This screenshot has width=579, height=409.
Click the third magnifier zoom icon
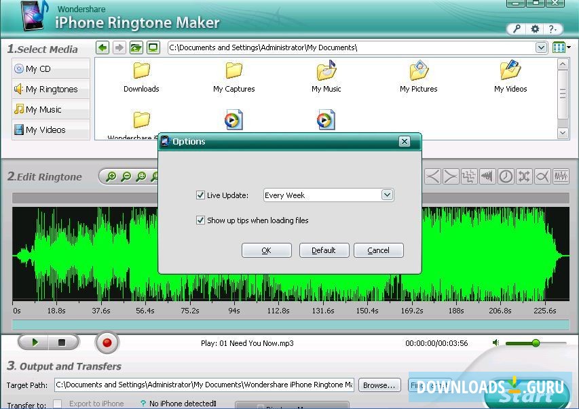pos(141,176)
